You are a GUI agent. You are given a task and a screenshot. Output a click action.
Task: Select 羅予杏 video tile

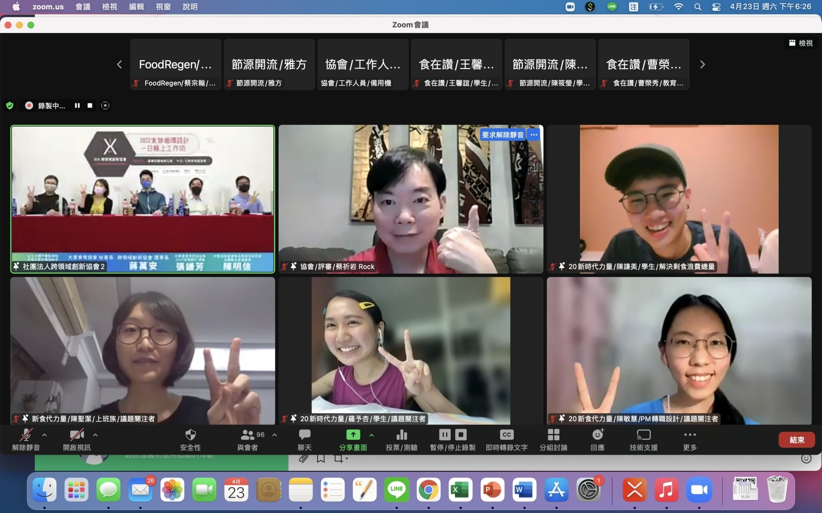411,351
